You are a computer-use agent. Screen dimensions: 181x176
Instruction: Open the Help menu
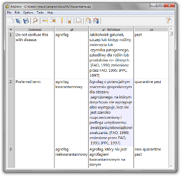tap(50, 13)
